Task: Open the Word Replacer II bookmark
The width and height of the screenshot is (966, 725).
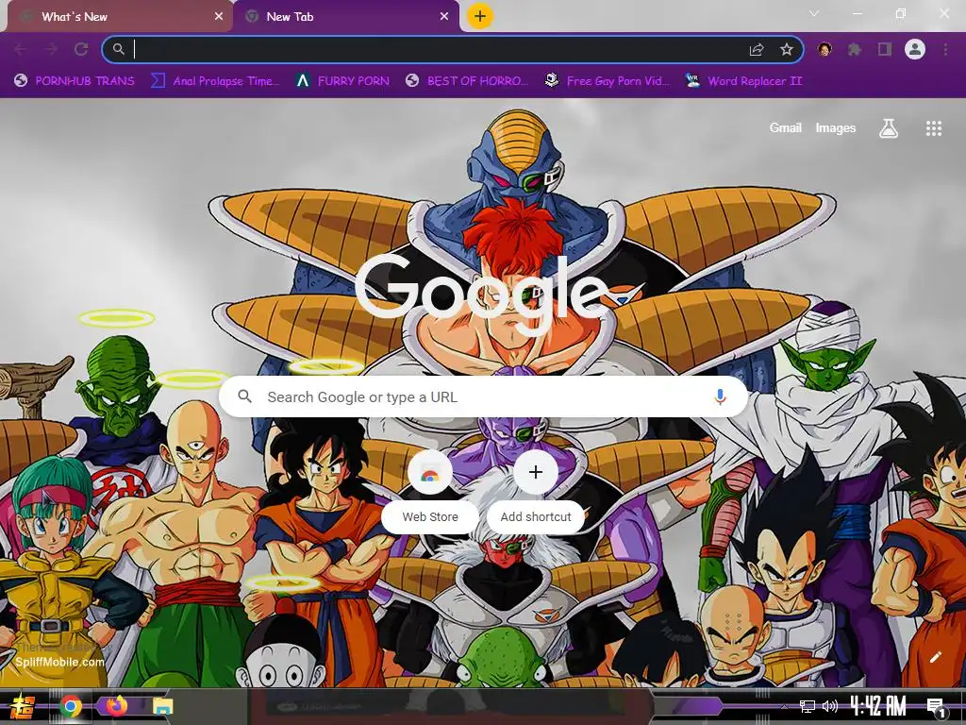Action: (x=744, y=81)
